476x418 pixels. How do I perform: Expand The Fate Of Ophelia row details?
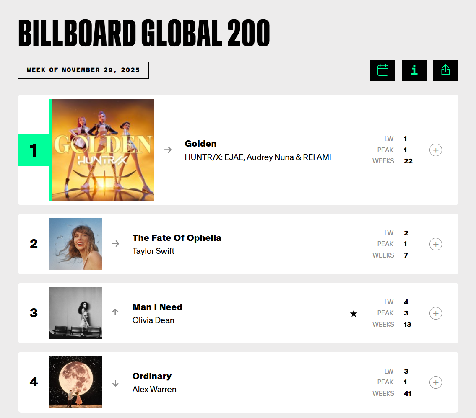(436, 244)
